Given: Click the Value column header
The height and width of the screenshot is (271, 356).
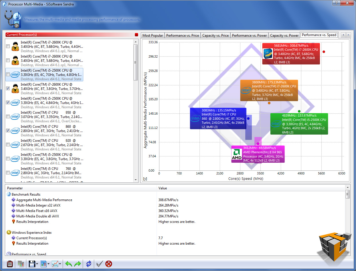Looking at the screenshot, I should coord(251,188).
